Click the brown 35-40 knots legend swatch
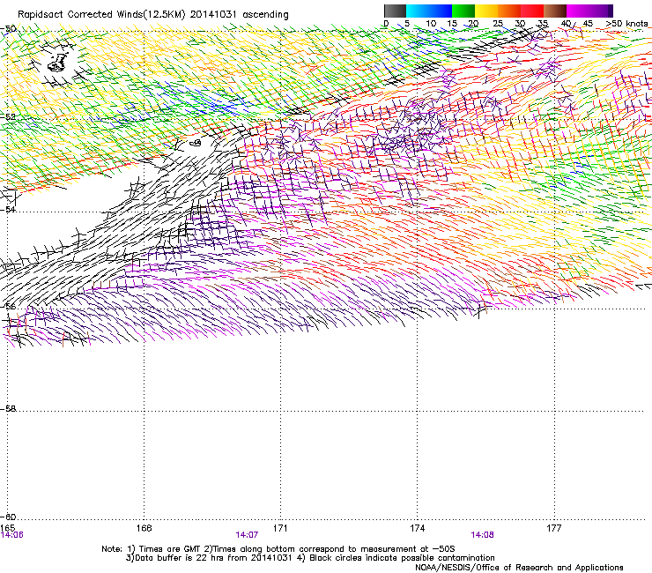 [555, 11]
